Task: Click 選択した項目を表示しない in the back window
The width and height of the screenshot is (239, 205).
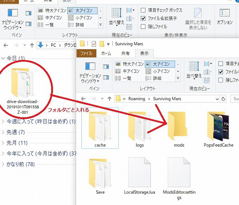Action: click(x=198, y=19)
